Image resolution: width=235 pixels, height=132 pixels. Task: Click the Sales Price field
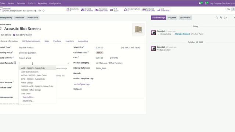click(x=108, y=48)
